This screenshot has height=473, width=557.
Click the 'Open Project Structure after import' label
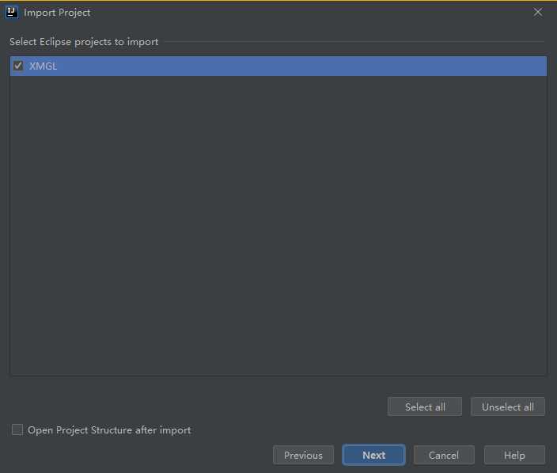(109, 430)
